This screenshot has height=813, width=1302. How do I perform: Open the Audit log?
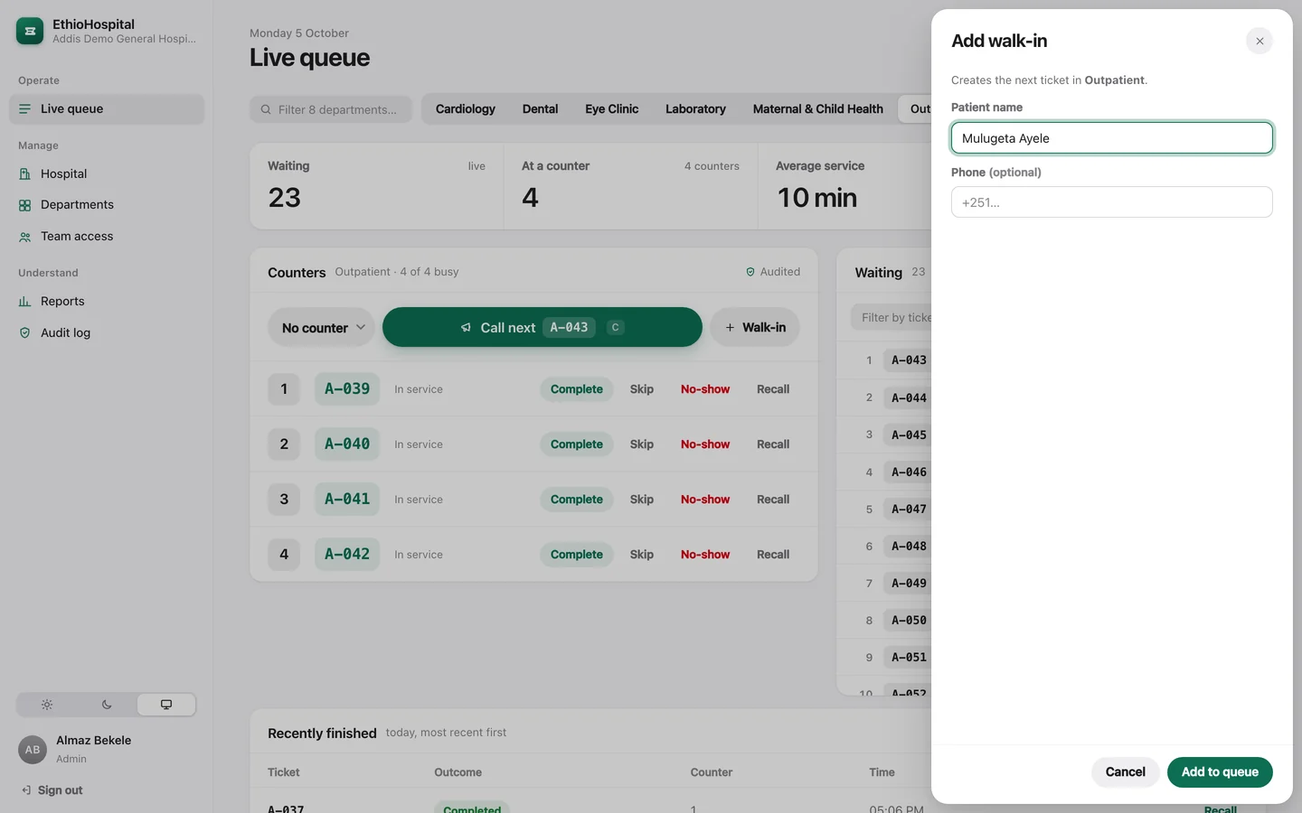(x=107, y=333)
